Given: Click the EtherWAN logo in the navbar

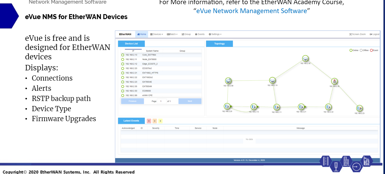Looking at the screenshot, I should coord(125,34).
